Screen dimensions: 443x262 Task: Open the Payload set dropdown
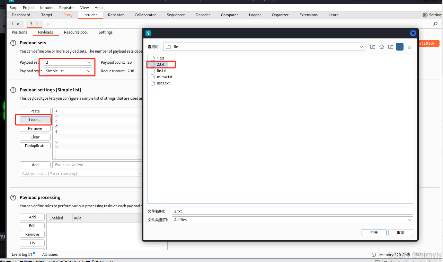68,62
